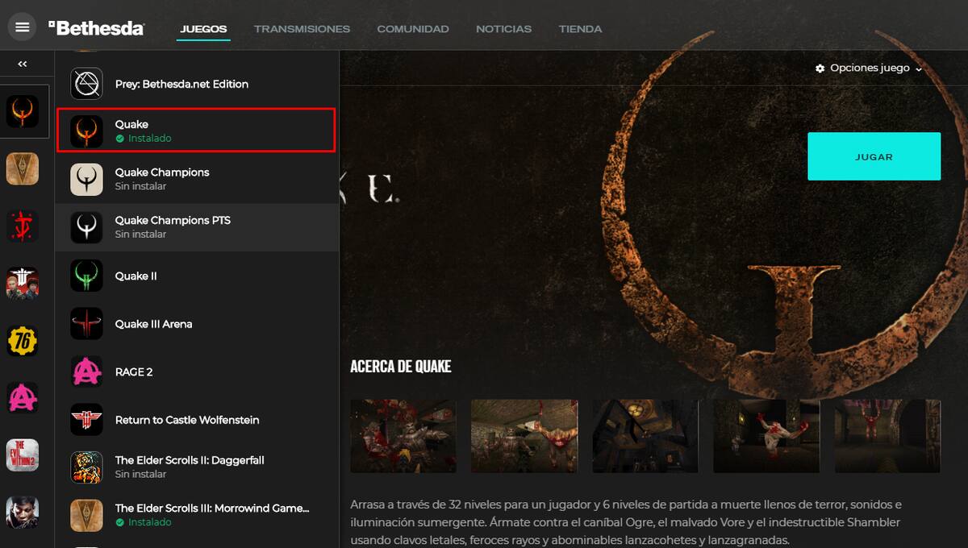Image resolution: width=968 pixels, height=548 pixels.
Task: Click Quake Champions game icon
Action: coord(86,180)
